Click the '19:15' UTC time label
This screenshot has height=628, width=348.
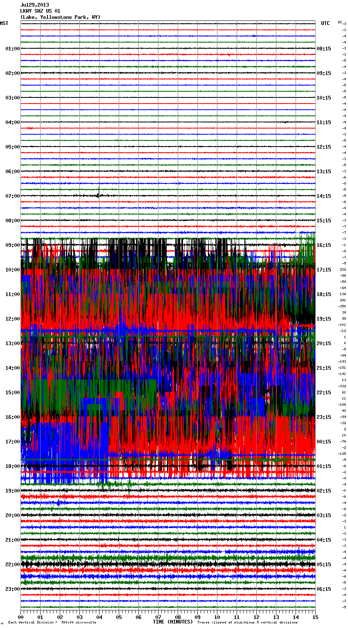click(x=324, y=319)
